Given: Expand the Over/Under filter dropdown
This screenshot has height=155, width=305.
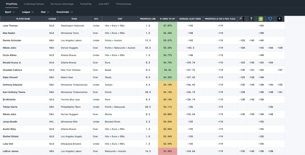Looking at the screenshot, I should click(x=65, y=12).
